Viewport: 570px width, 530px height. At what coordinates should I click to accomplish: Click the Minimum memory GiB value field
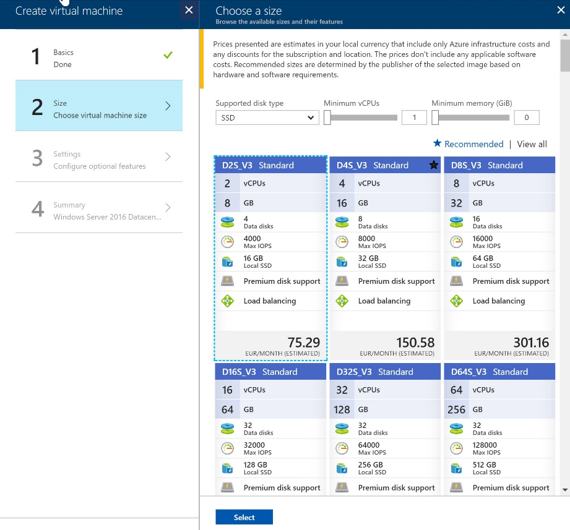[527, 118]
